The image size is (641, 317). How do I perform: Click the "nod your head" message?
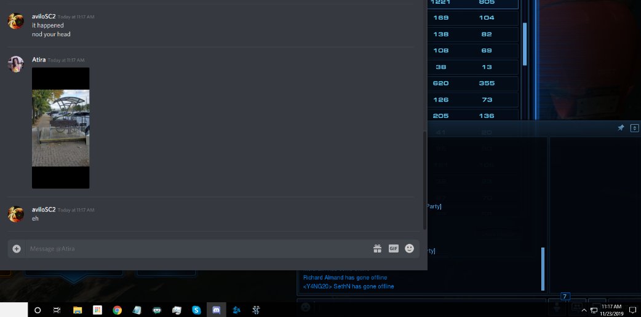(x=51, y=34)
